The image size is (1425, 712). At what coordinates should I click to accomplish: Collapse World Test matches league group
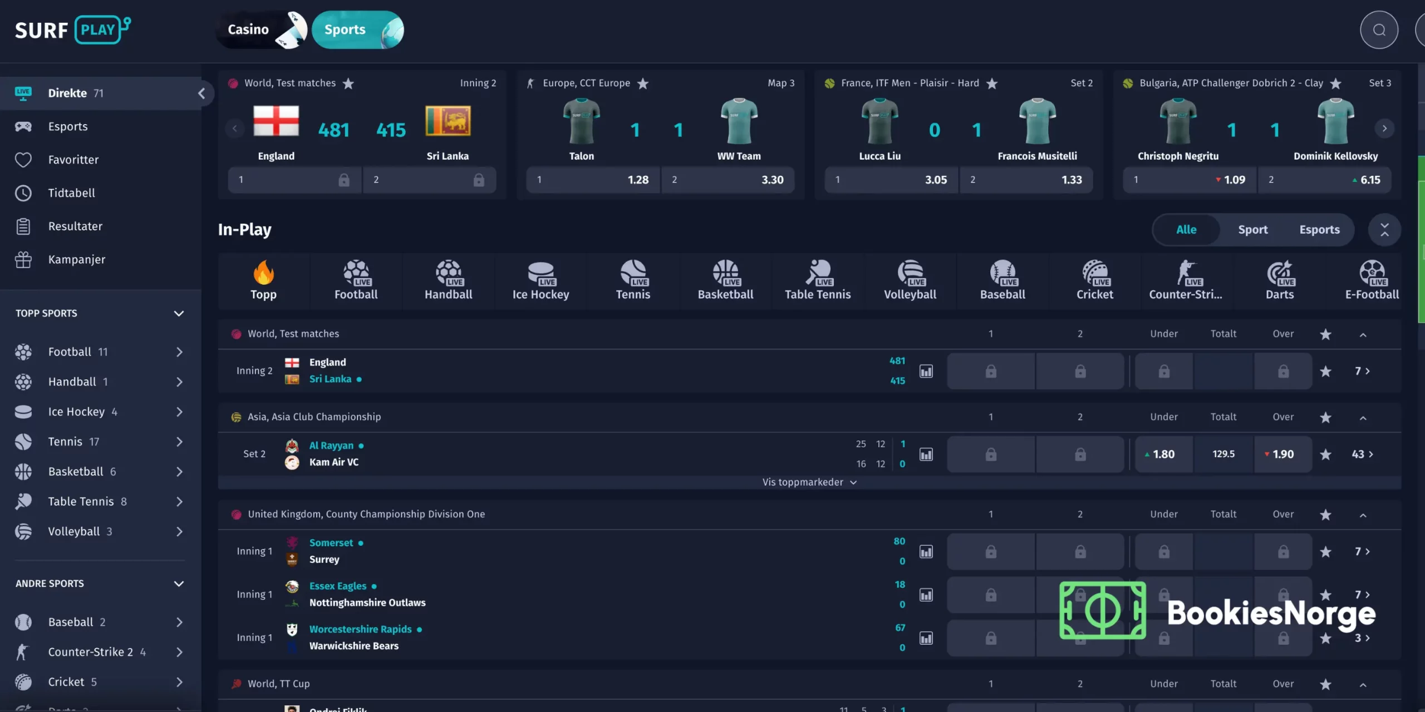point(1363,334)
